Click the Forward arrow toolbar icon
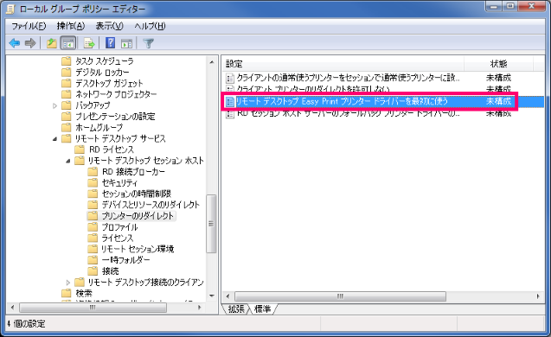The height and width of the screenshot is (337, 551). point(30,43)
